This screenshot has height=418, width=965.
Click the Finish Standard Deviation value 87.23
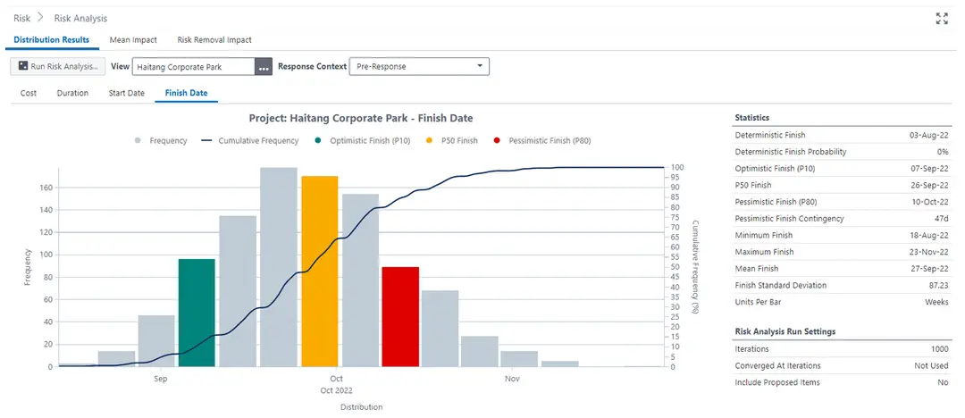[938, 285]
